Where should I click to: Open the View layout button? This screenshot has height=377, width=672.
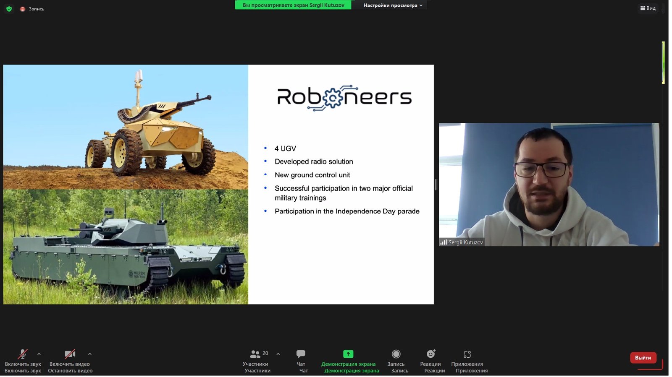pyautogui.click(x=648, y=8)
